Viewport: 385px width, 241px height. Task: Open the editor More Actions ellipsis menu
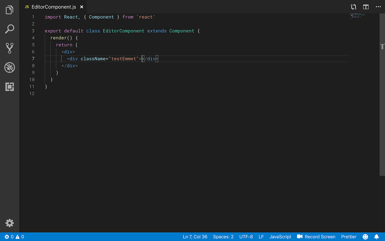pyautogui.click(x=378, y=7)
